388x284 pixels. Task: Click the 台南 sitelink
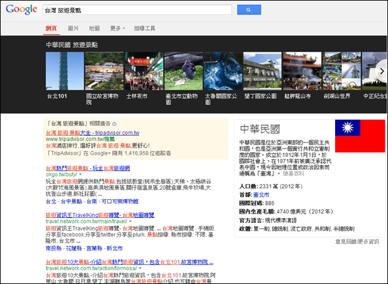[x=92, y=202]
